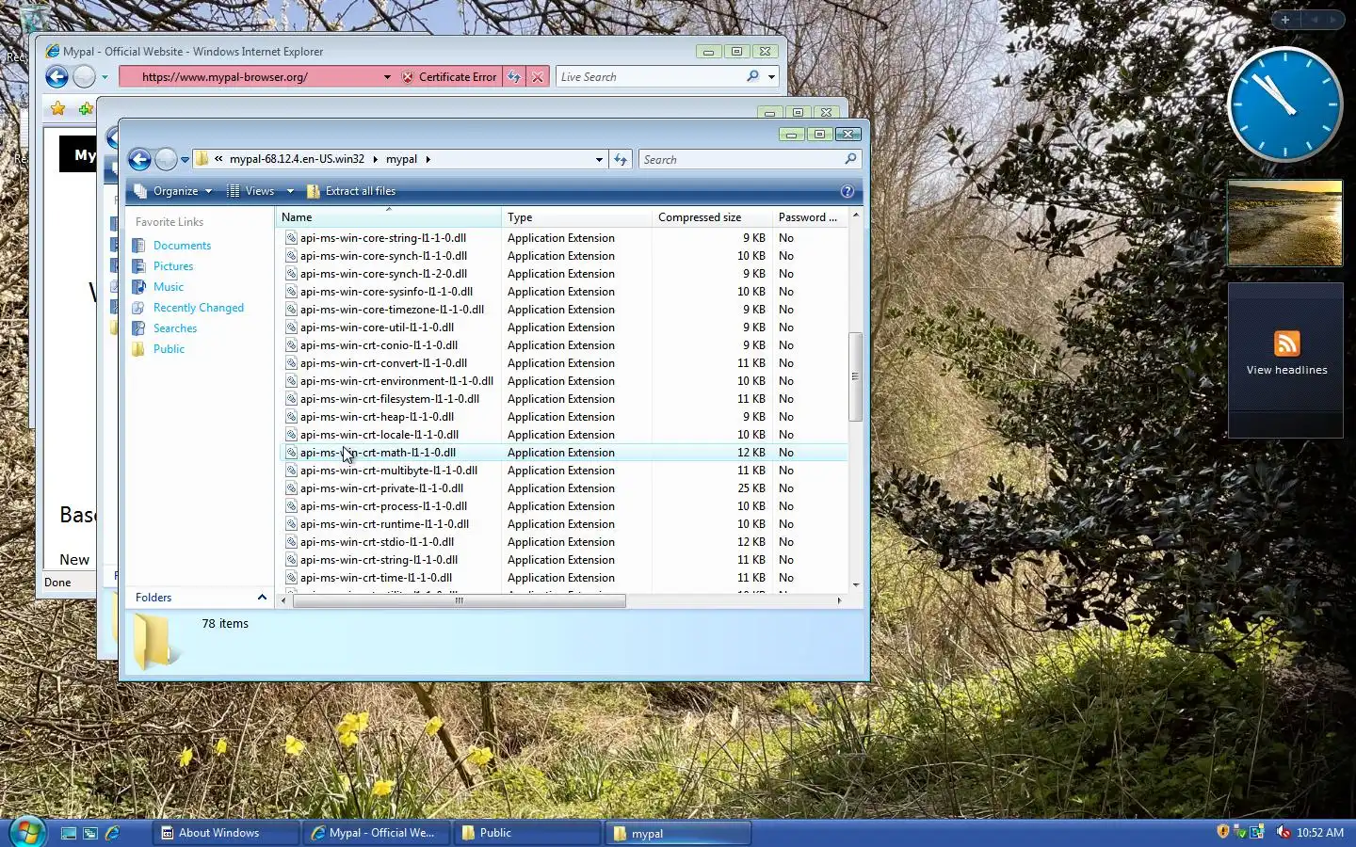
Task: Select api-ms-win-core-sysinfo-l1-1-0.dll
Action: tap(386, 292)
